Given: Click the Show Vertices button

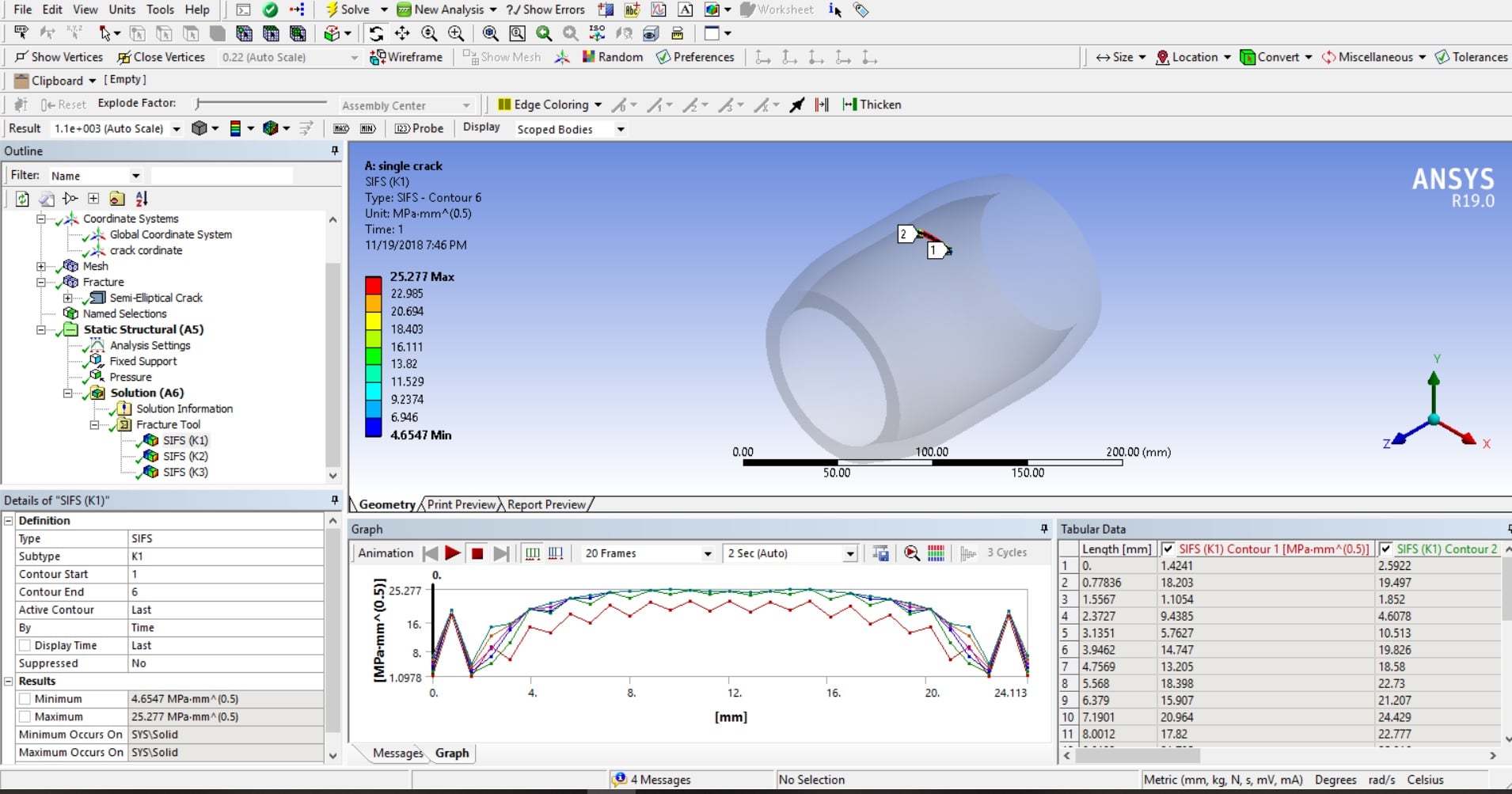Looking at the screenshot, I should tap(59, 57).
